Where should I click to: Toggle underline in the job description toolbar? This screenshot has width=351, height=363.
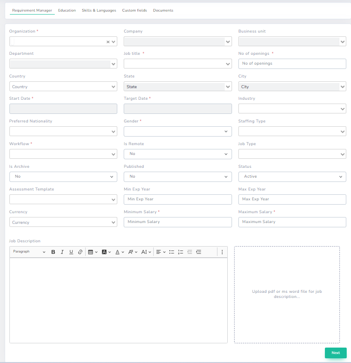[x=71, y=252]
